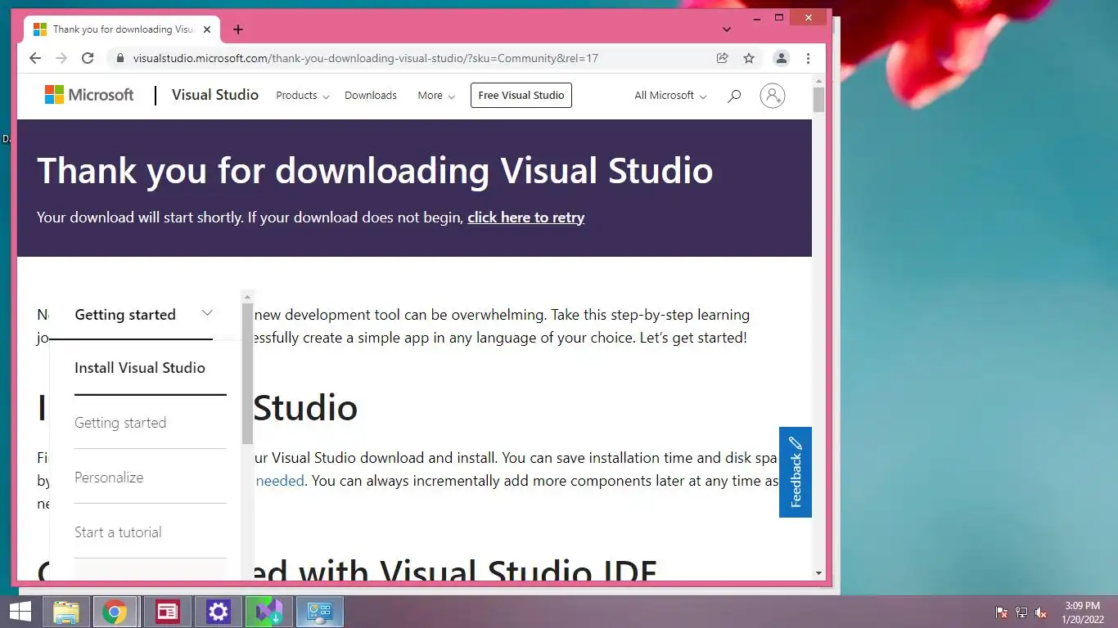Image resolution: width=1118 pixels, height=628 pixels.
Task: Click the page vertical scrollbar thumb
Action: coord(818,100)
